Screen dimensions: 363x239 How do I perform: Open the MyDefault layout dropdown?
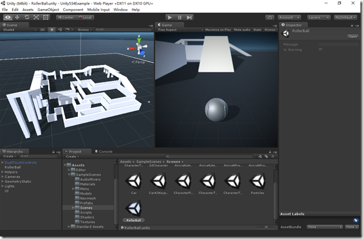click(x=345, y=17)
